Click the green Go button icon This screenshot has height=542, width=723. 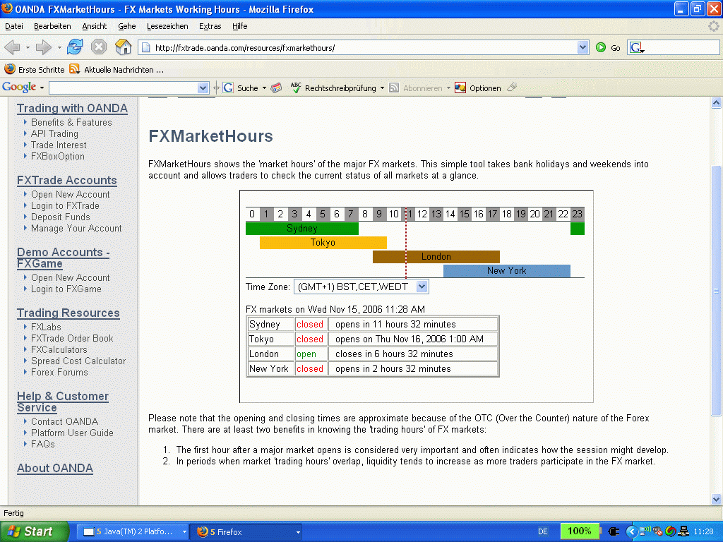point(601,47)
